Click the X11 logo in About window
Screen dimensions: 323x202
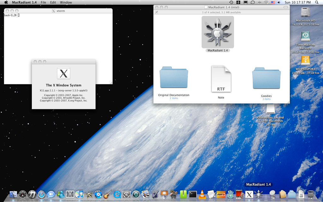pos(63,73)
